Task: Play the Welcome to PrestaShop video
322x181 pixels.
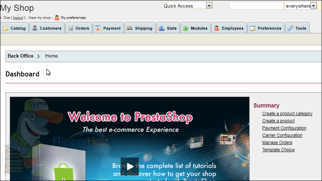Action: pos(130,167)
